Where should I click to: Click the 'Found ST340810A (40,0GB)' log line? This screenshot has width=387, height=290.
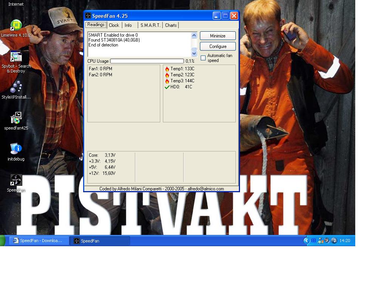[x=114, y=40]
